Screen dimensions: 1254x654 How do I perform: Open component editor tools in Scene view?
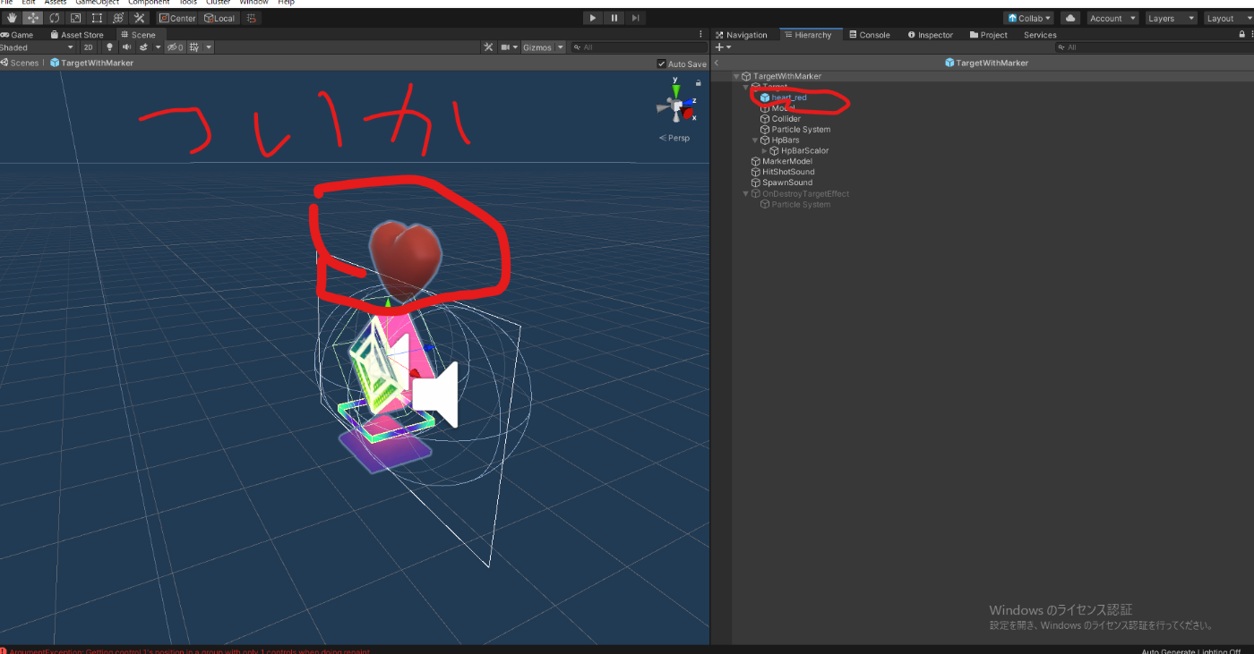488,47
